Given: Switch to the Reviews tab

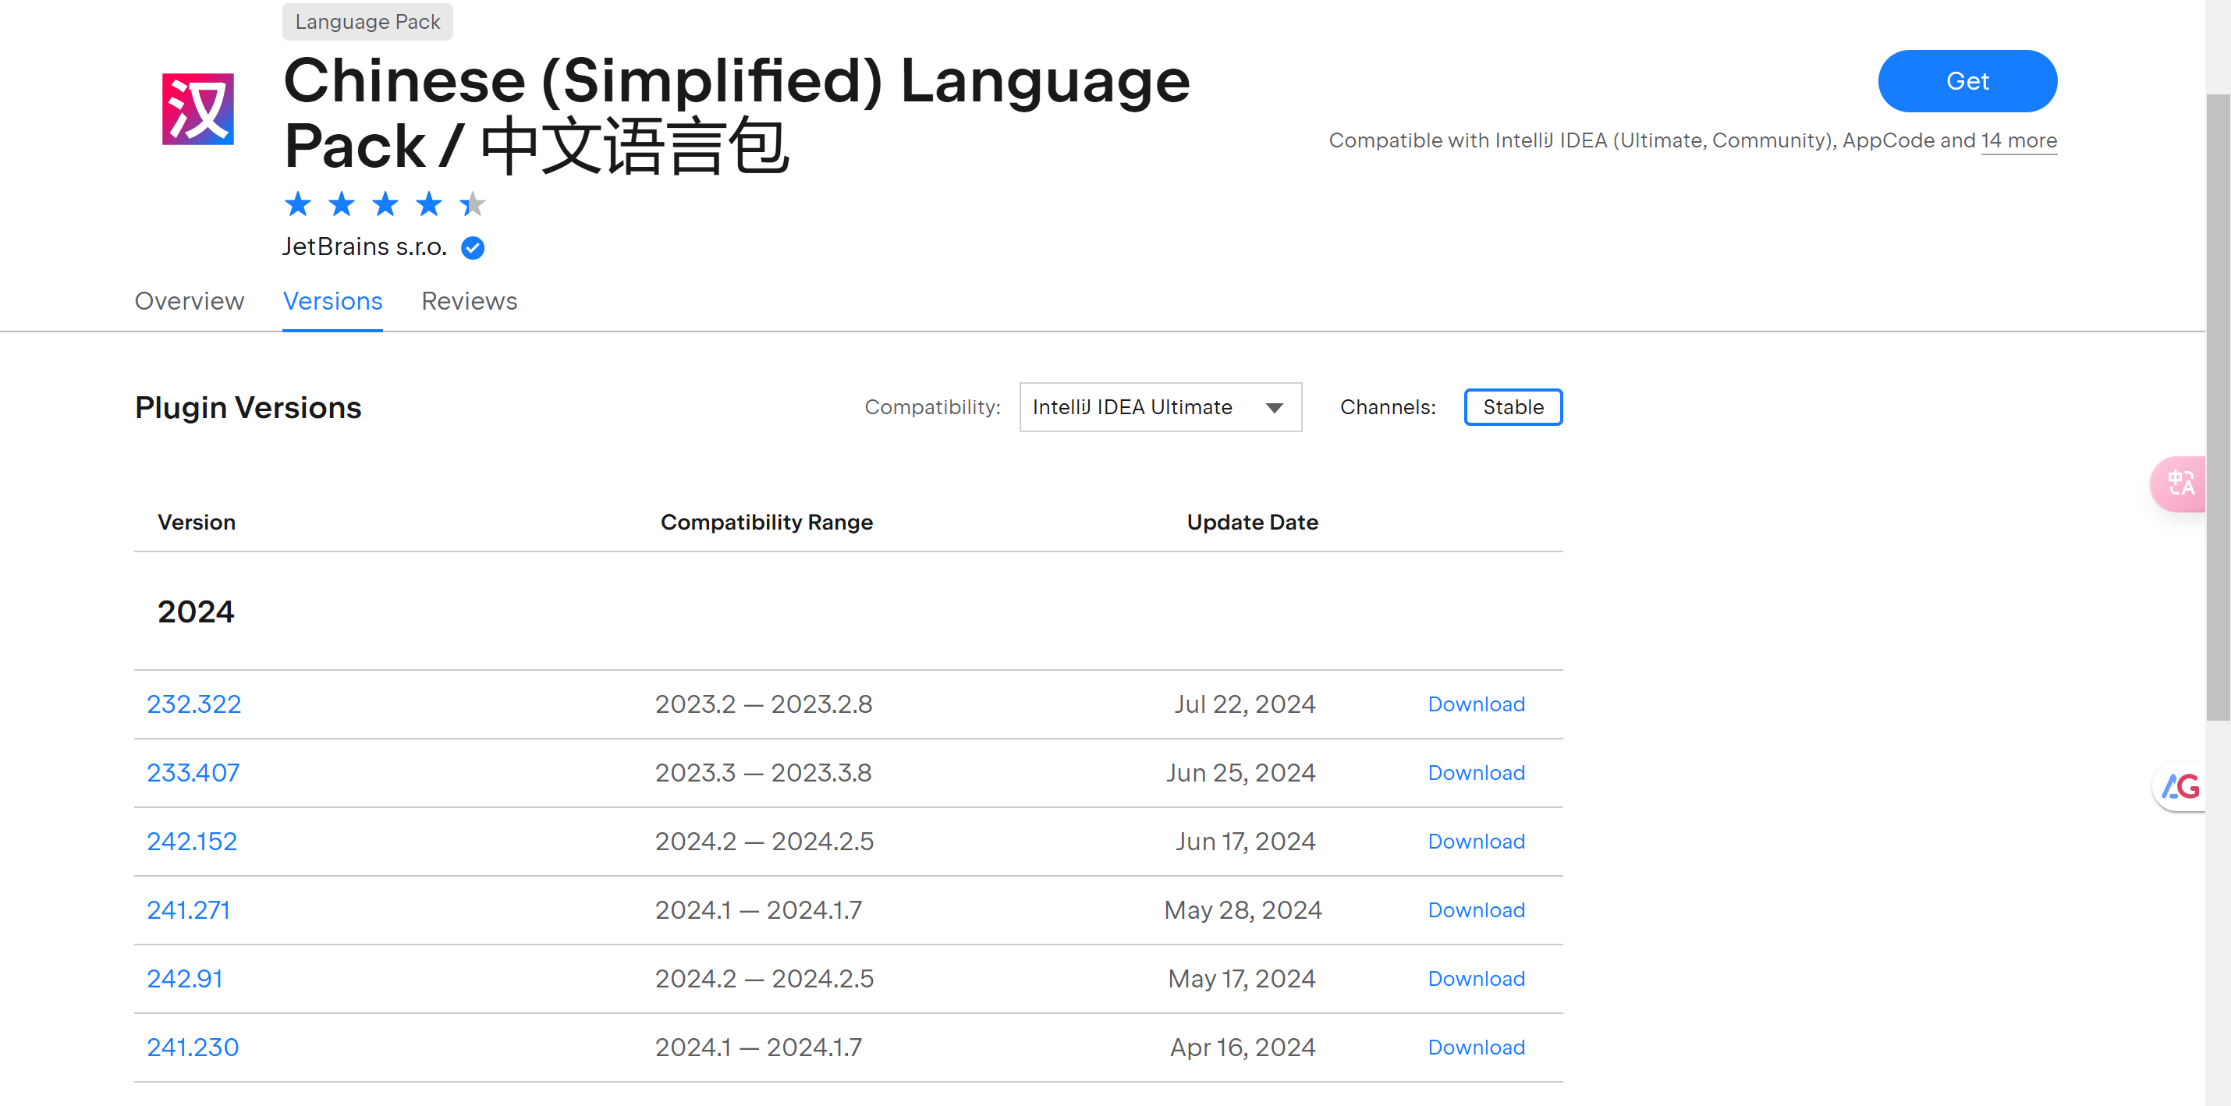Looking at the screenshot, I should 469,301.
